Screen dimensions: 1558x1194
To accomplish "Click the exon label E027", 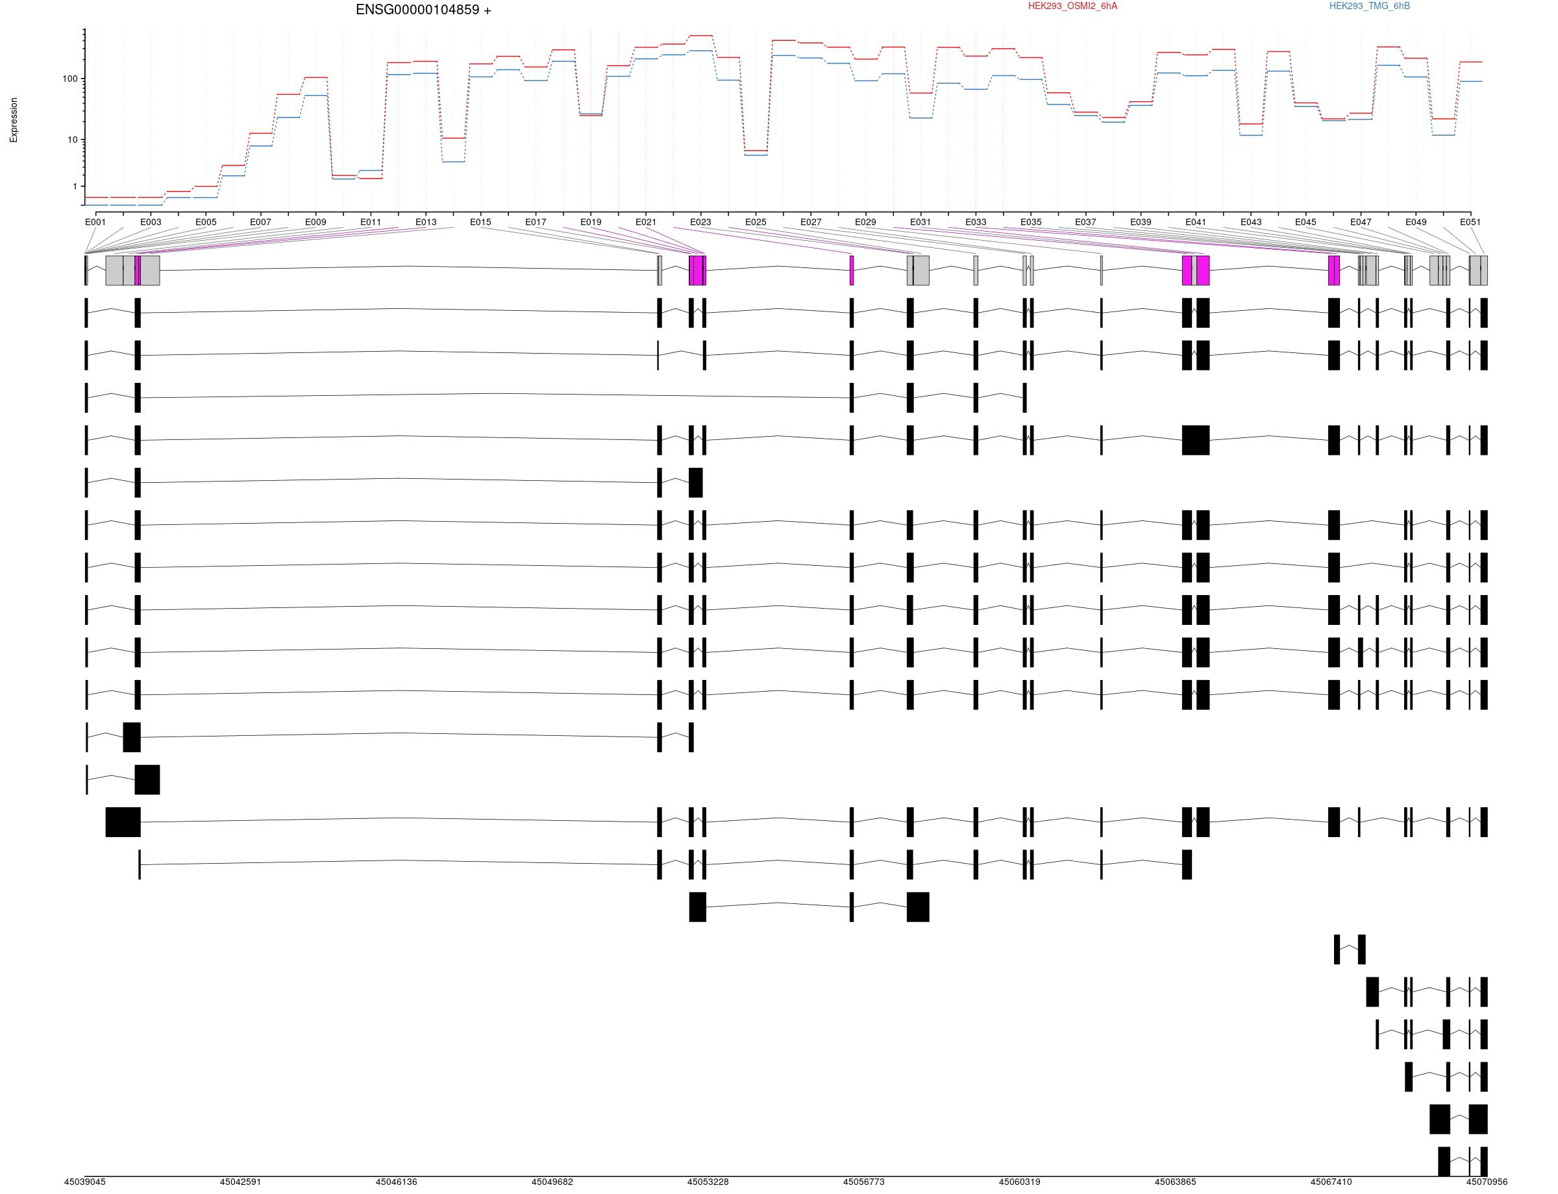I will point(811,222).
